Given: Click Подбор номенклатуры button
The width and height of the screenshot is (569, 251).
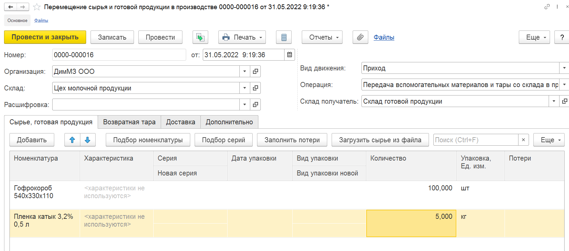Looking at the screenshot, I should pyautogui.click(x=148, y=140).
